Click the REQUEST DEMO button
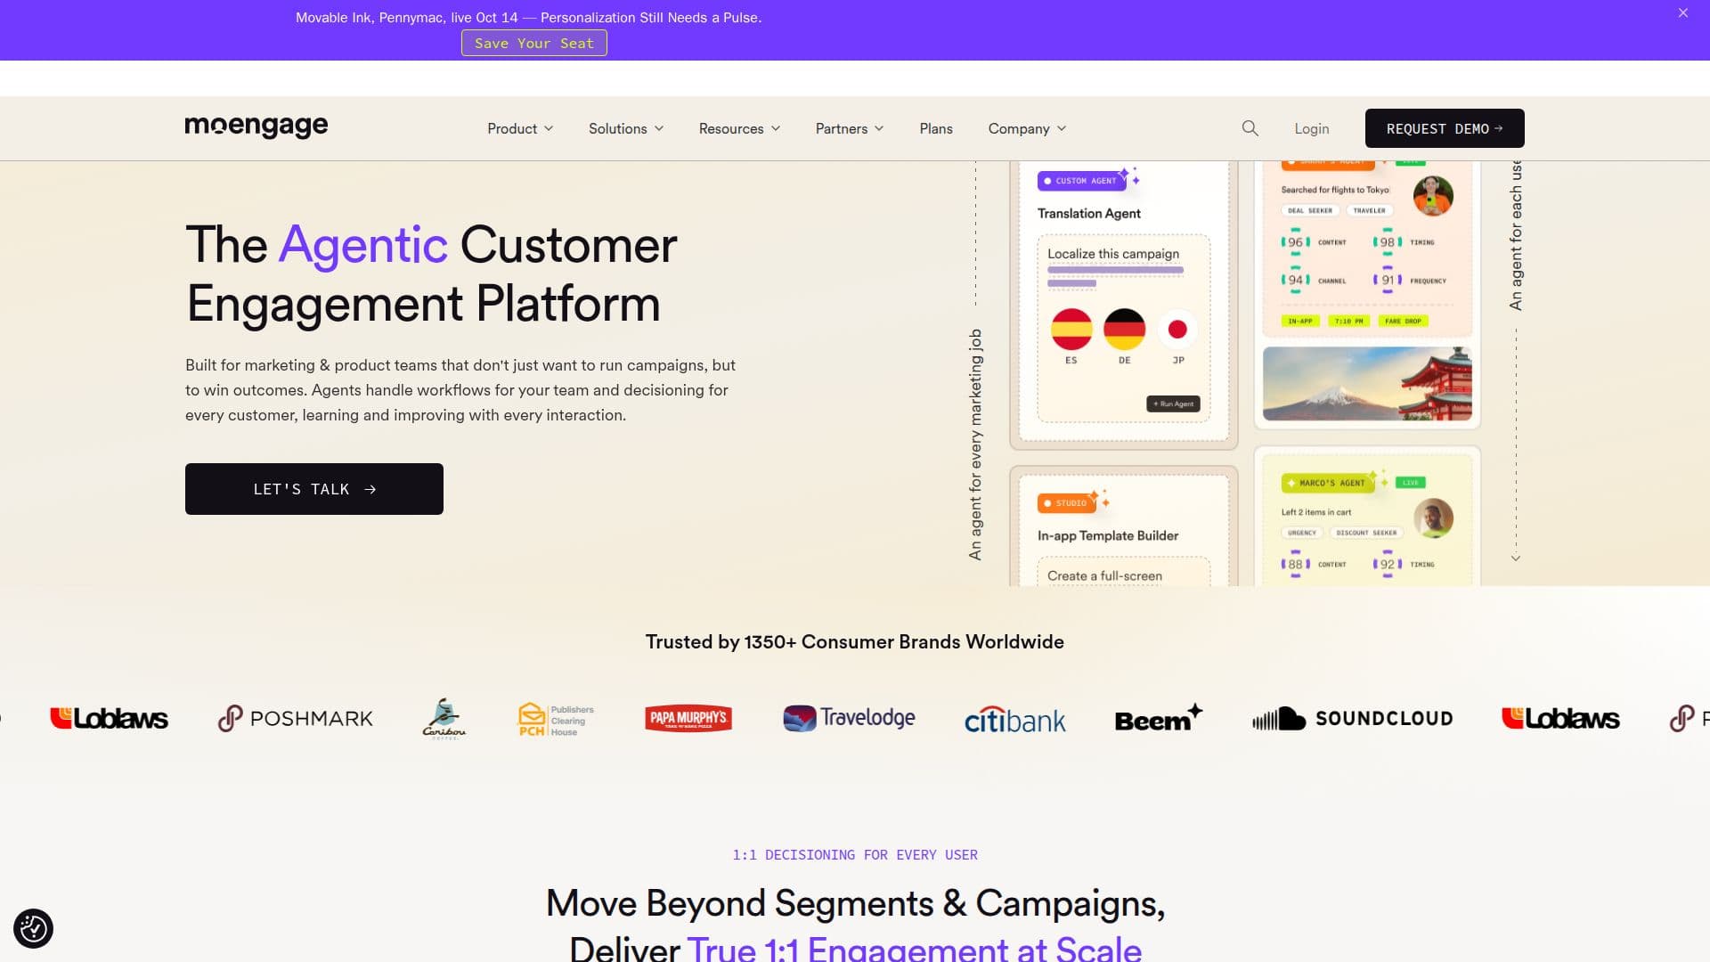 (x=1445, y=128)
